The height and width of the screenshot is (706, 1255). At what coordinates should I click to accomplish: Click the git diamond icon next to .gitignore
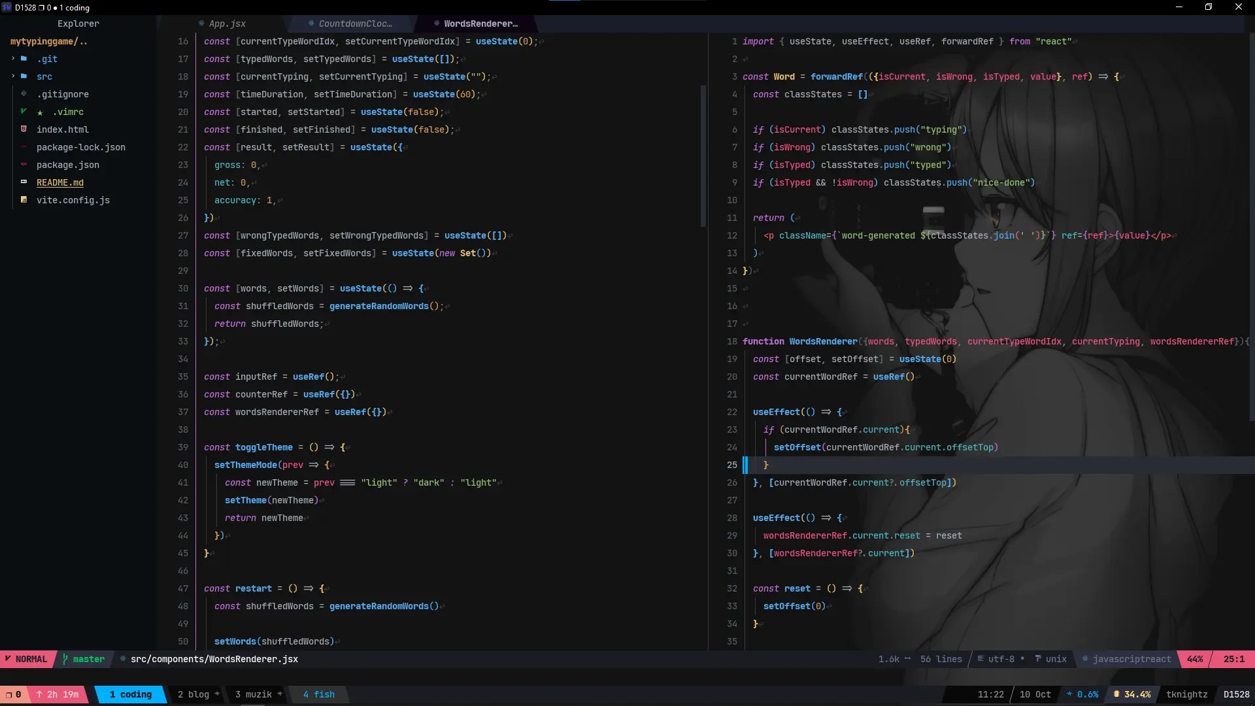click(x=24, y=94)
